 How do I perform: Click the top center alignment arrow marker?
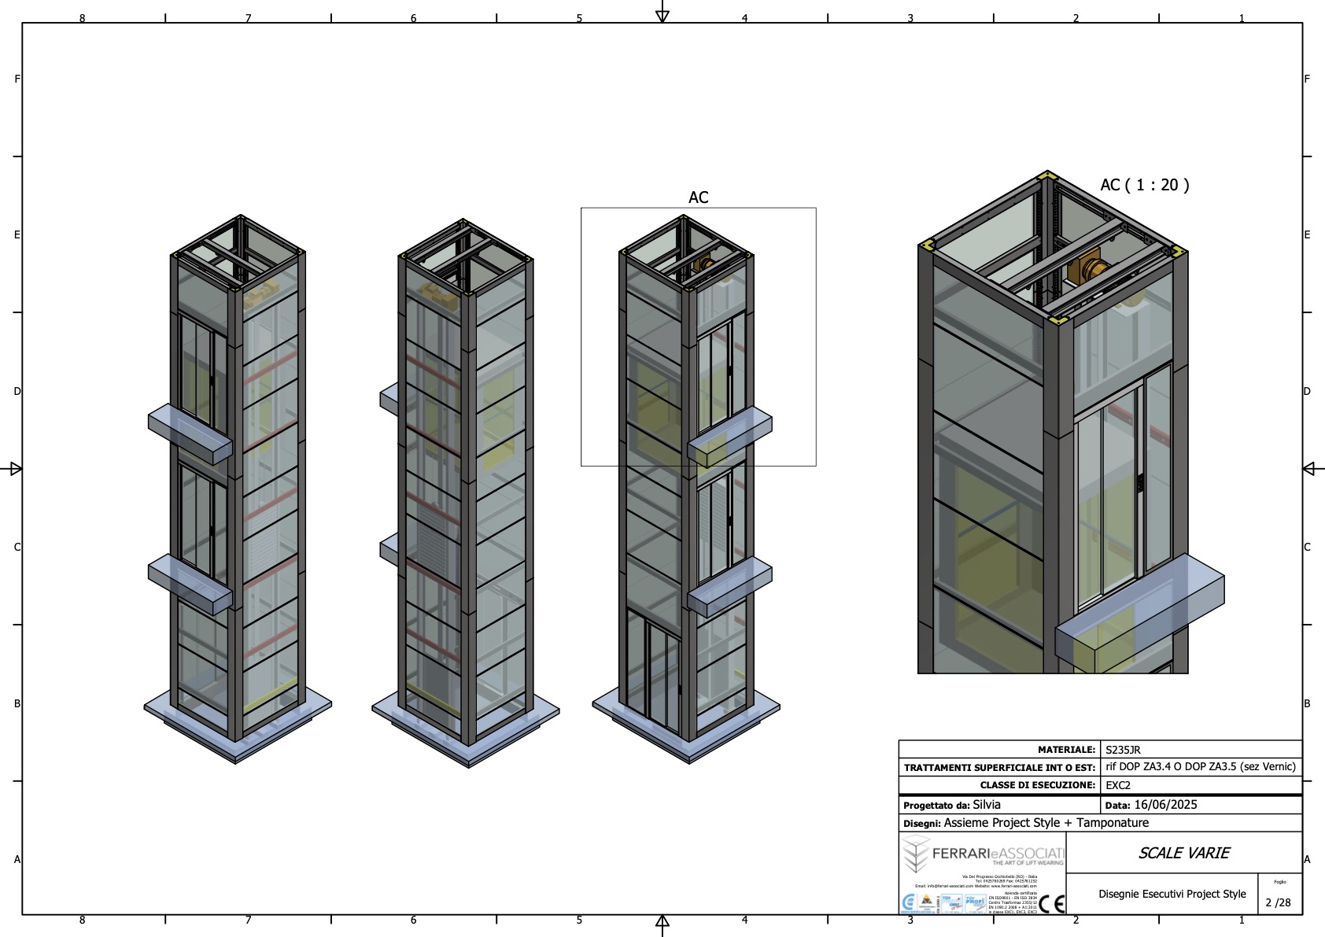[662, 16]
